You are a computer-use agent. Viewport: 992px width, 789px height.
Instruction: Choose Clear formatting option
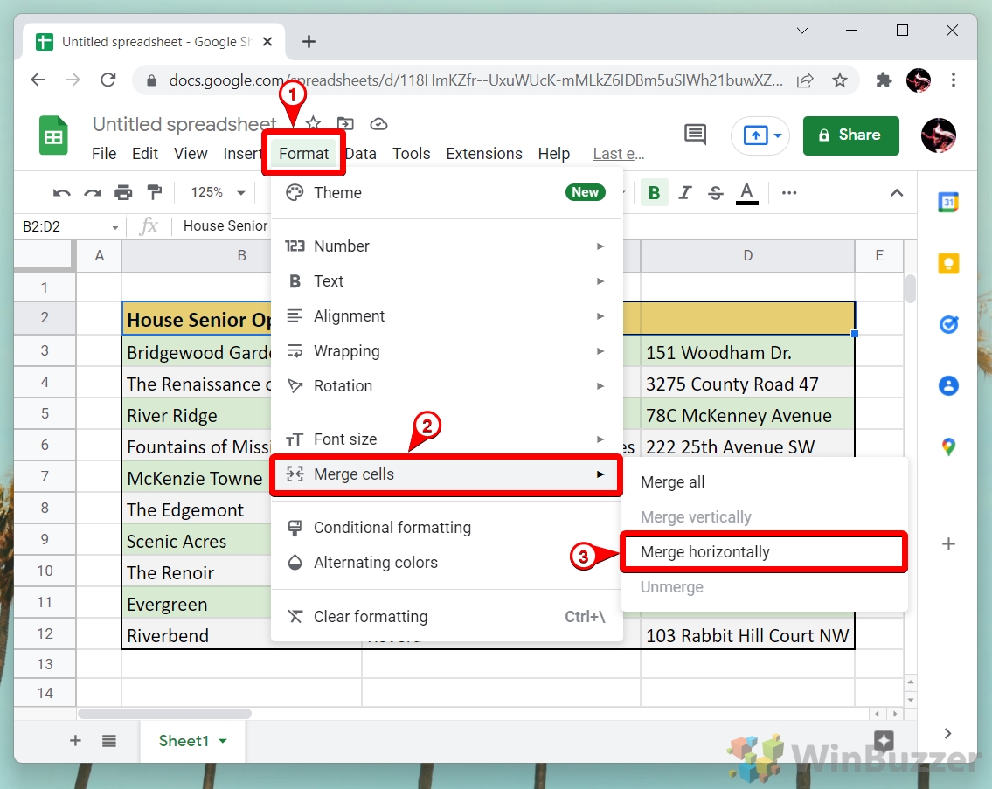[x=447, y=616]
